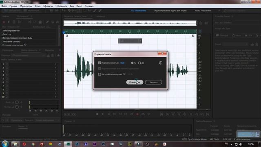261x147 pixels.
Task: Click the Pause transport button
Action: point(108,114)
